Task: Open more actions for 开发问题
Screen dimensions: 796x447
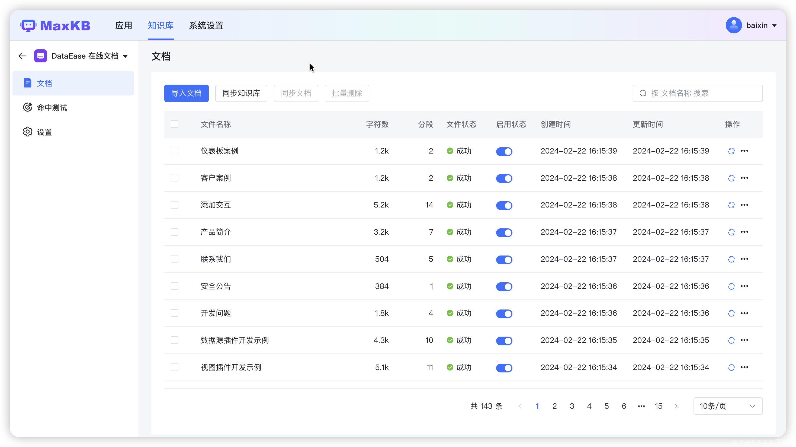Action: [x=744, y=313]
